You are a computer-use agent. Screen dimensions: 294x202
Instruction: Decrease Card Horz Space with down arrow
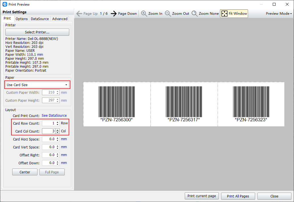point(58,141)
